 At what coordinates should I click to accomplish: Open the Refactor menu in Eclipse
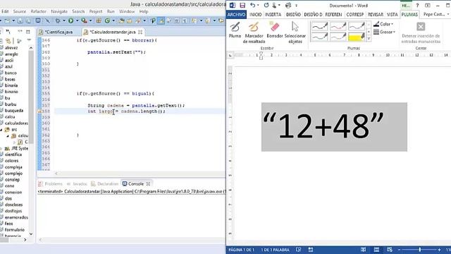(39, 11)
